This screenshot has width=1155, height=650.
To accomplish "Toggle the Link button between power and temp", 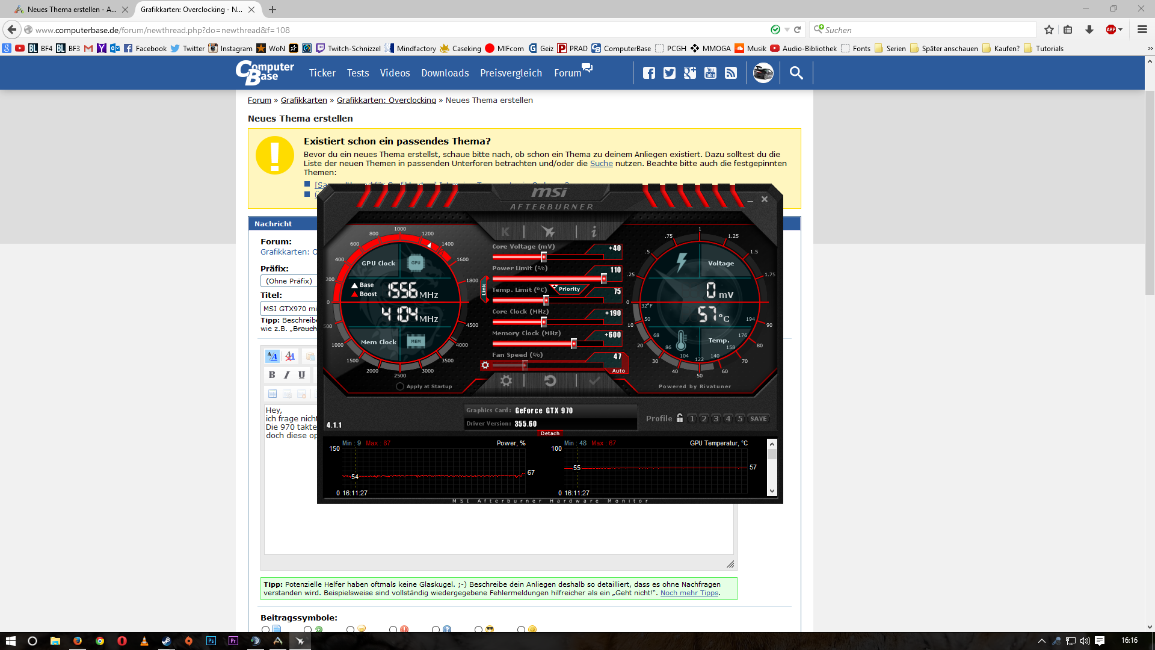I will click(x=484, y=290).
